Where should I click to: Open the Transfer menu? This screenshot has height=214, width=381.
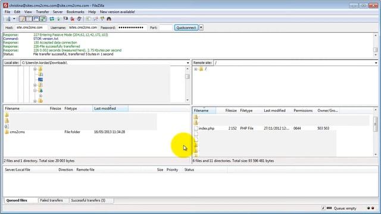42,12
